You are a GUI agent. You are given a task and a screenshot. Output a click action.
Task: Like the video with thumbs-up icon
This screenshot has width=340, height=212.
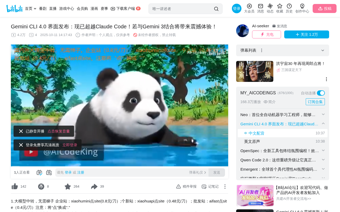(15, 187)
